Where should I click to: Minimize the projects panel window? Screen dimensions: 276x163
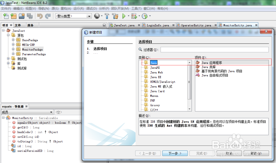tap(104, 25)
